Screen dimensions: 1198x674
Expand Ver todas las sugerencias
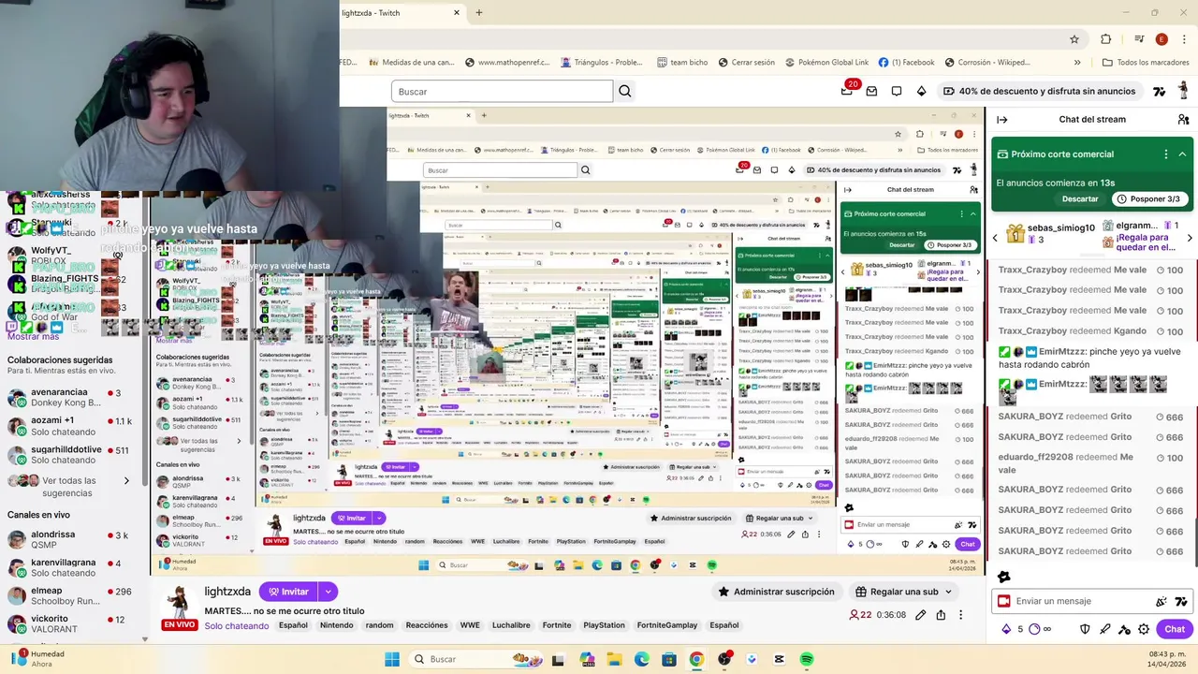pos(70,487)
